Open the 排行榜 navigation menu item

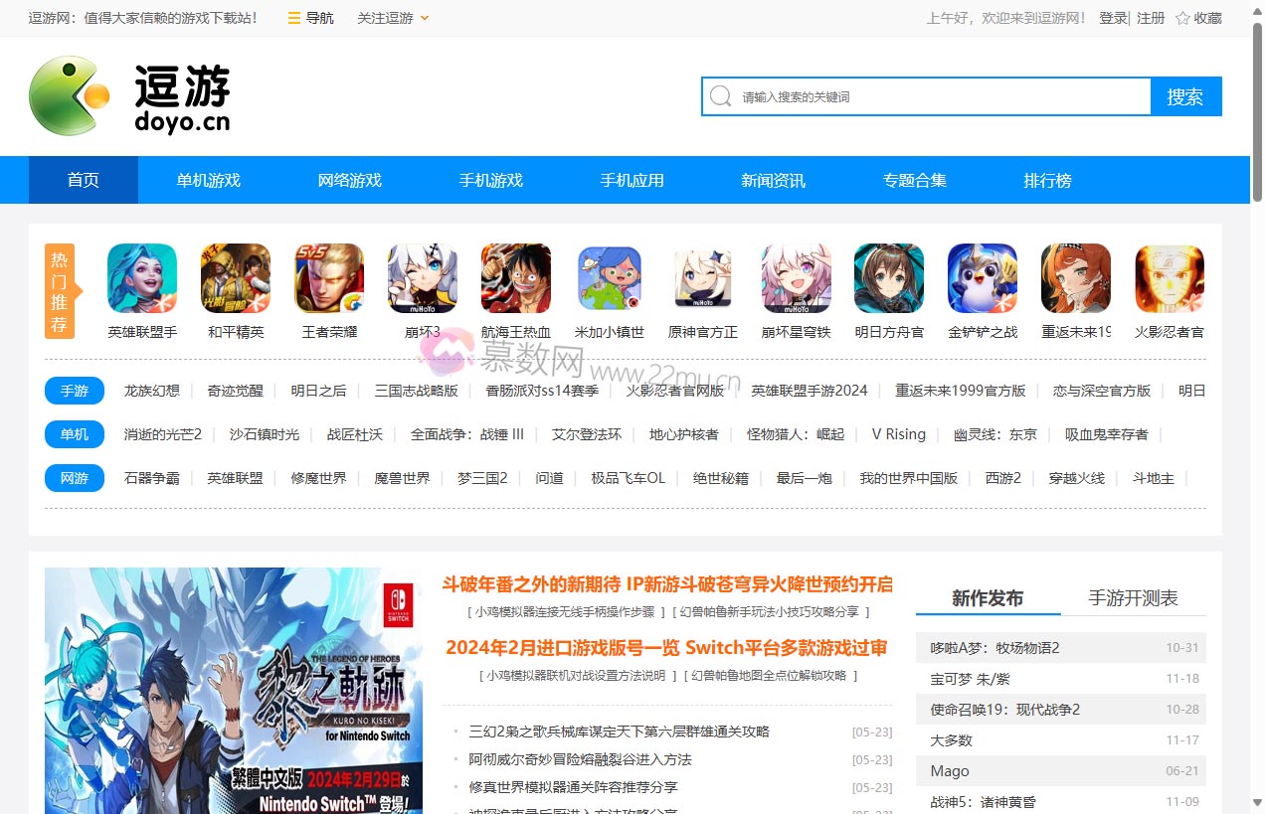coord(1046,180)
